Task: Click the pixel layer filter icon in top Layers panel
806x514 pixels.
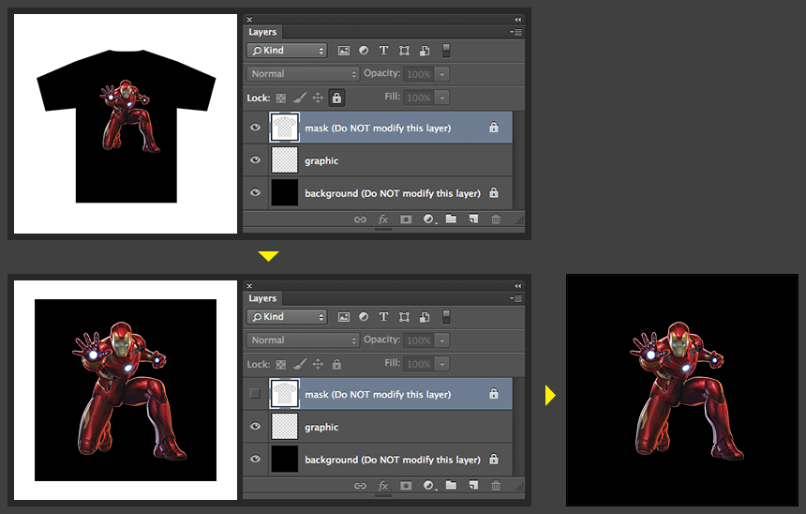Action: click(344, 51)
